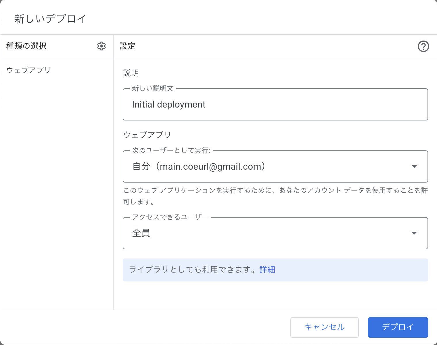
Task: Open the 次のユーザーとして実行 dropdown
Action: pos(275,166)
